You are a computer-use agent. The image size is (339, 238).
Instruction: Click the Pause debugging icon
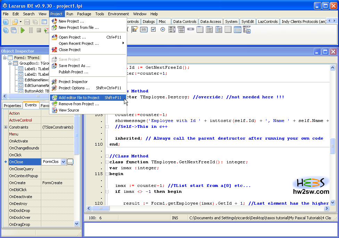point(31,30)
